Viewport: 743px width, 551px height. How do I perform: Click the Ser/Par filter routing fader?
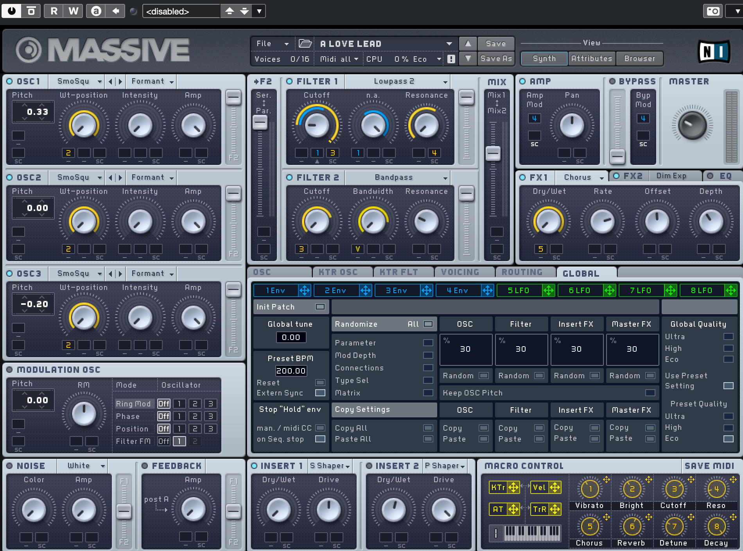(x=260, y=123)
